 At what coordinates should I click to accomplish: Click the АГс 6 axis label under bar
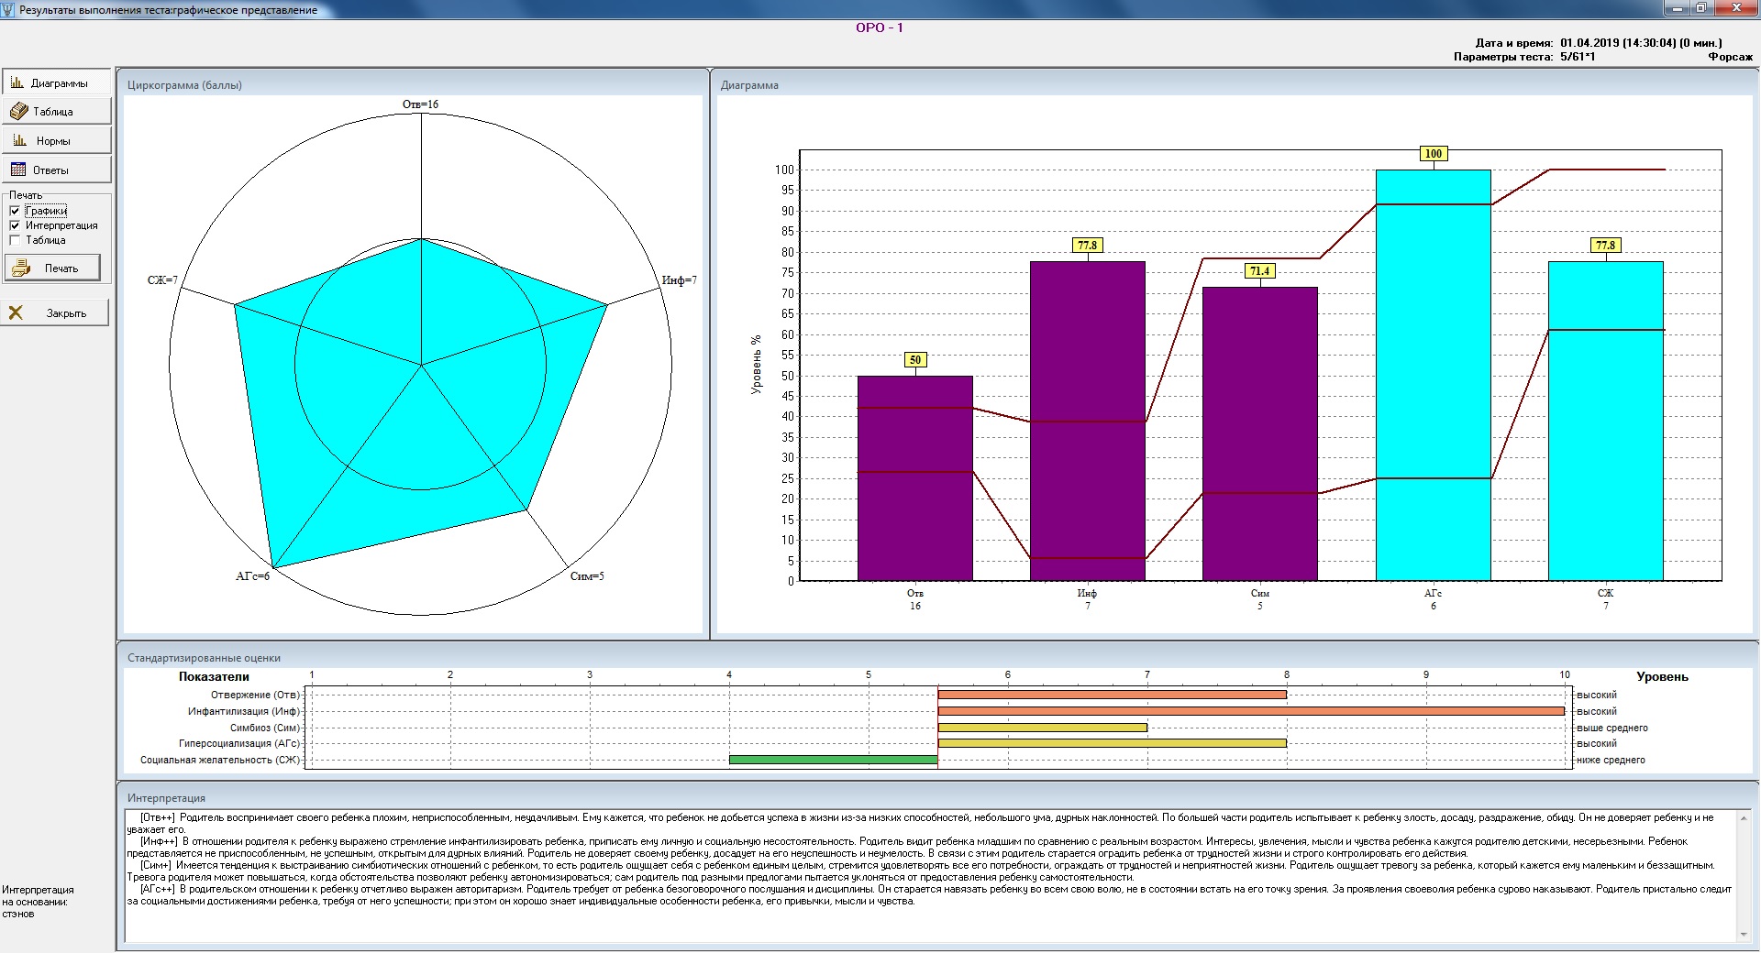(x=1433, y=599)
